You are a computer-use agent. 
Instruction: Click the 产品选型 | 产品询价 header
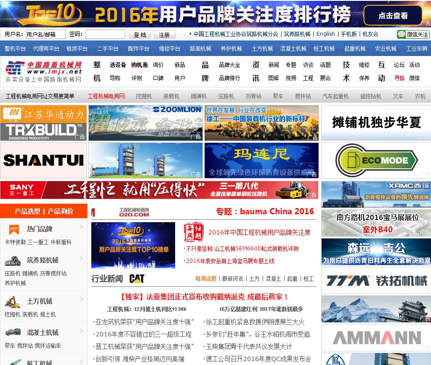(44, 211)
